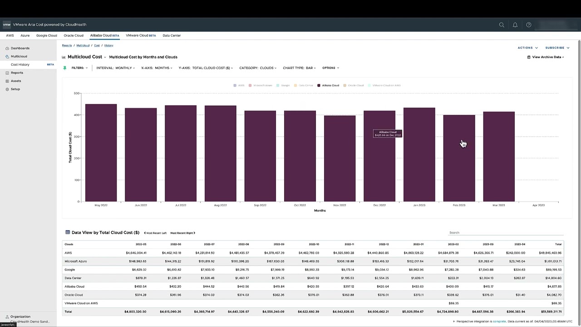Click AWS 2022-05 value $4,646,004.41
Image resolution: width=581 pixels, height=327 pixels.
[x=136, y=253]
